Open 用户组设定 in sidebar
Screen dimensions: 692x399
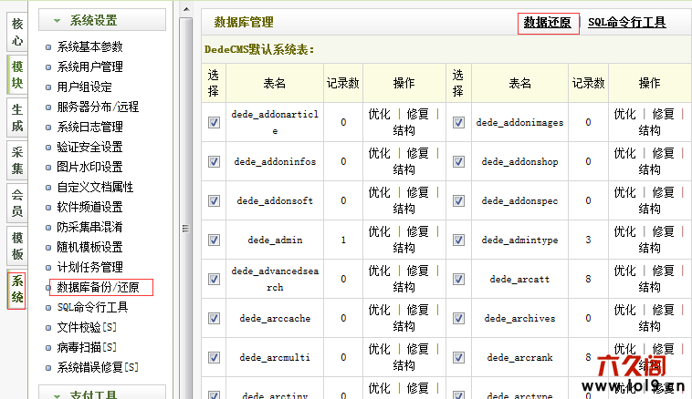tap(84, 87)
